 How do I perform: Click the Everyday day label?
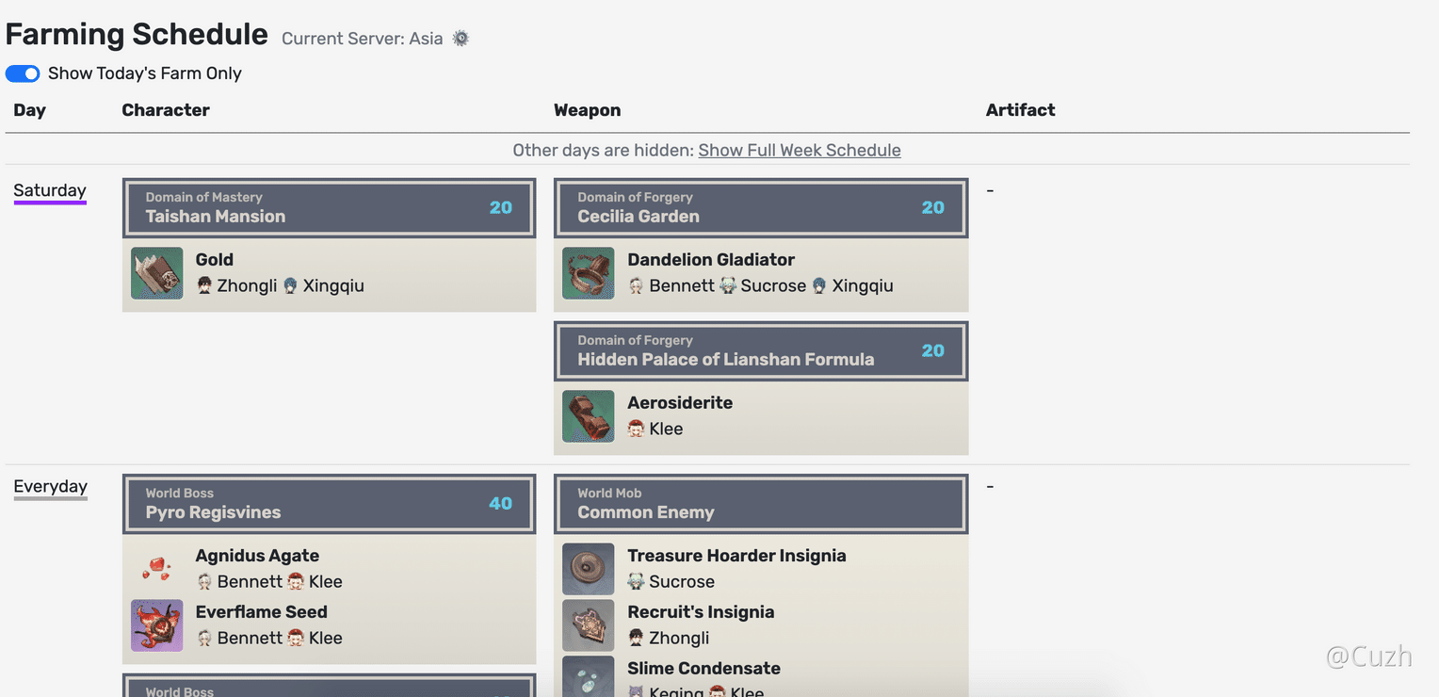pos(50,486)
